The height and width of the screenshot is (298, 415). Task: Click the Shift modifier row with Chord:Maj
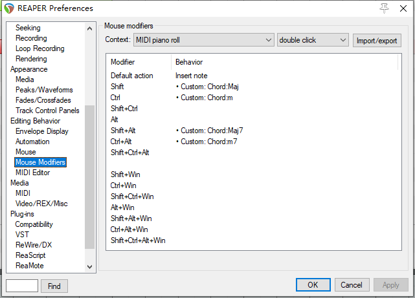click(202, 87)
